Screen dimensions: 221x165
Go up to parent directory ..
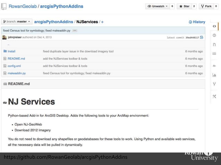(8, 45)
